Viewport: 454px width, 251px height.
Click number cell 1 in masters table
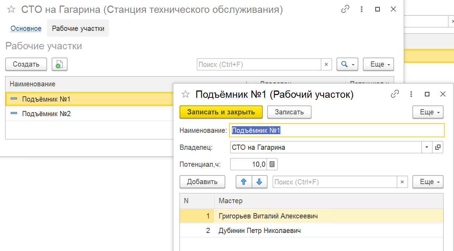(x=197, y=216)
